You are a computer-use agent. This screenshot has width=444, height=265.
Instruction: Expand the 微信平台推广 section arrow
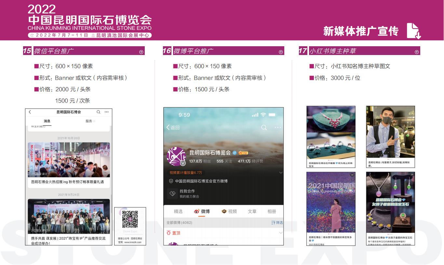141,51
